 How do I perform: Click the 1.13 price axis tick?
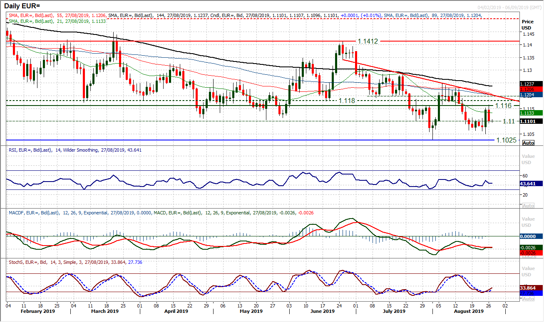point(527,70)
